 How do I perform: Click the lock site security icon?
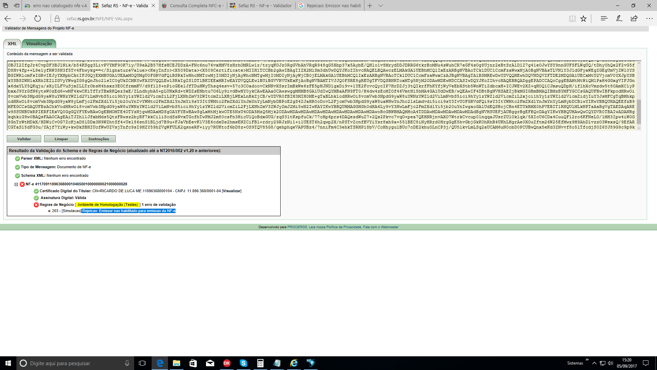point(57,18)
